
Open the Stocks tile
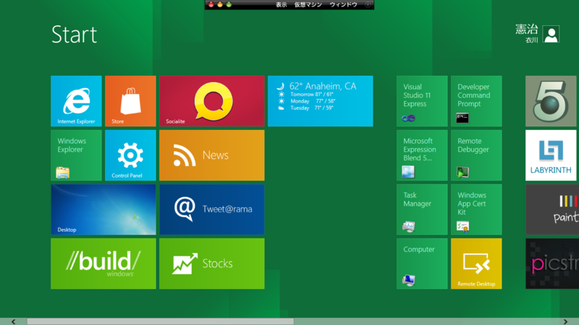click(x=212, y=264)
